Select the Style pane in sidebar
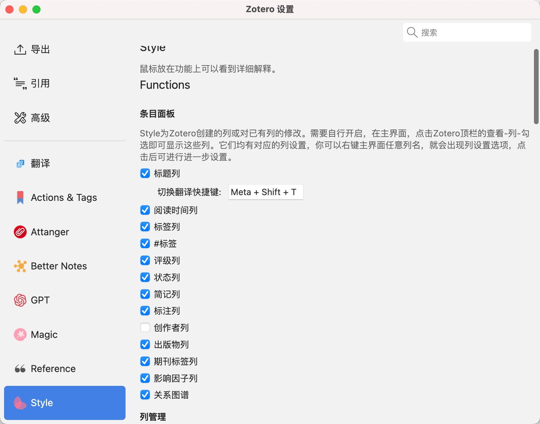 pyautogui.click(x=65, y=403)
